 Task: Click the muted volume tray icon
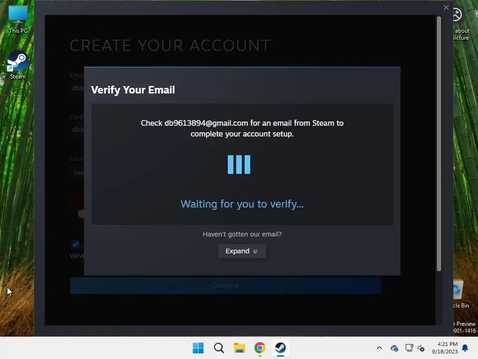pos(421,348)
